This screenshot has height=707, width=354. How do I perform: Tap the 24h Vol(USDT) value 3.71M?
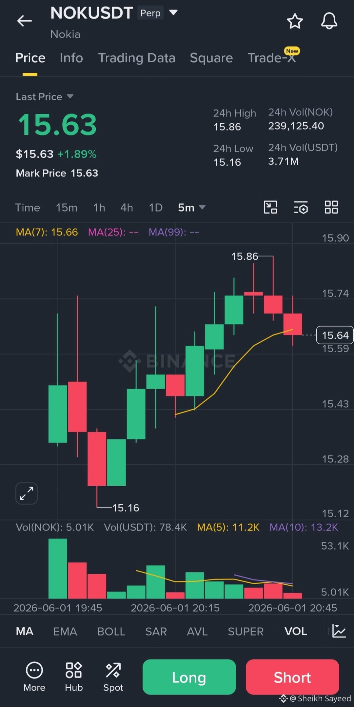point(283,161)
